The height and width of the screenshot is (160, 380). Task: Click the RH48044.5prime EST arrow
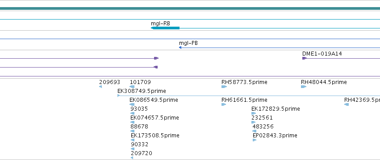point(304,87)
